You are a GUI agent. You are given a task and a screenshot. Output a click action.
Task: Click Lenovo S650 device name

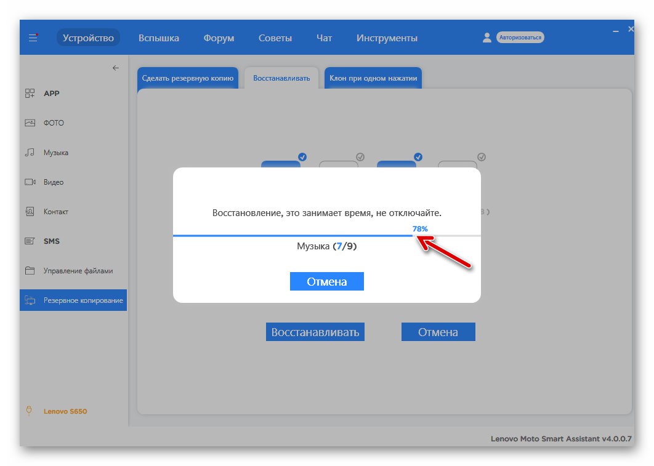click(x=65, y=411)
